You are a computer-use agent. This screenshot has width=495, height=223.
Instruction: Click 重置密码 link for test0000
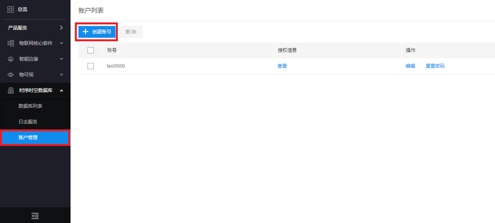coord(435,66)
